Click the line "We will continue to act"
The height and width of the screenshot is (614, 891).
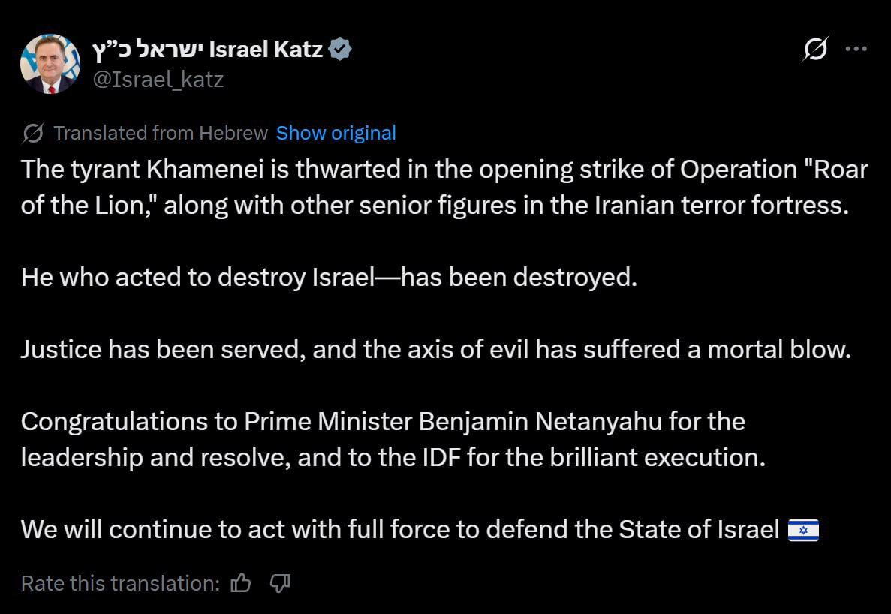click(400, 530)
